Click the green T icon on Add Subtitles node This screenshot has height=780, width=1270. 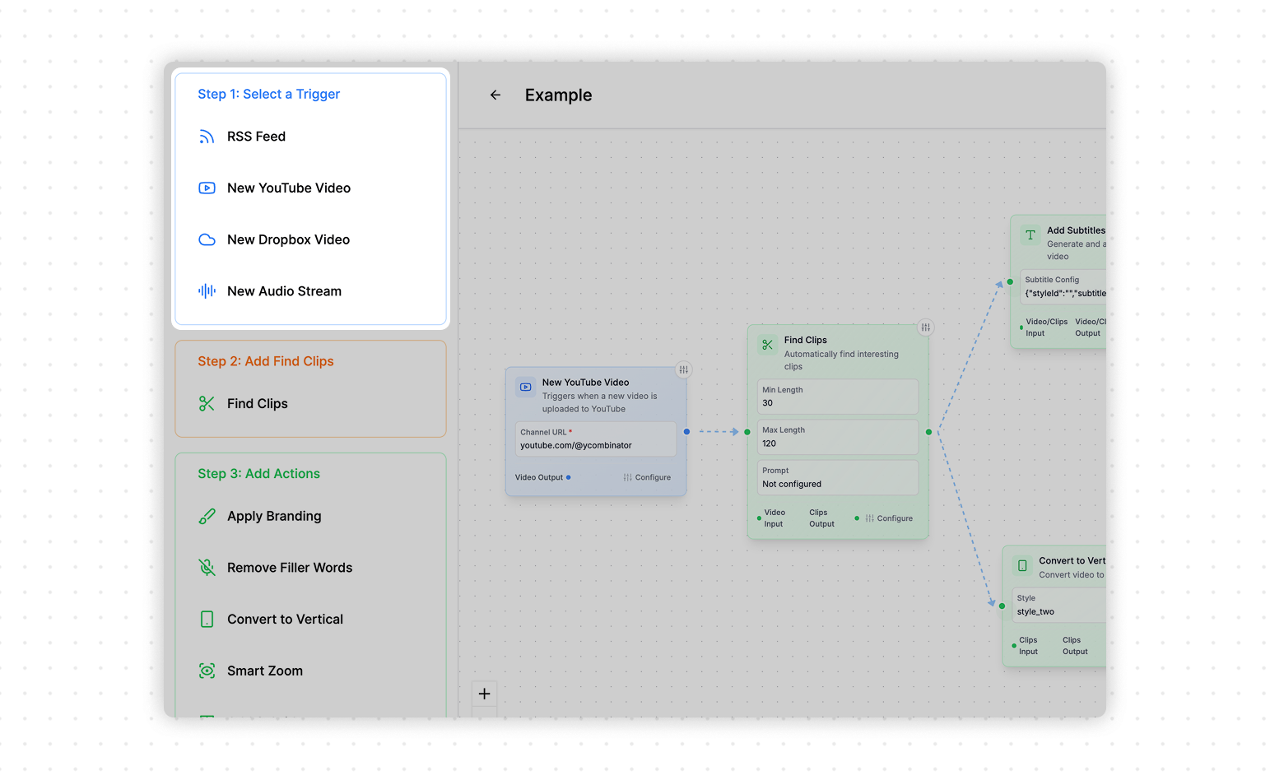tap(1030, 235)
